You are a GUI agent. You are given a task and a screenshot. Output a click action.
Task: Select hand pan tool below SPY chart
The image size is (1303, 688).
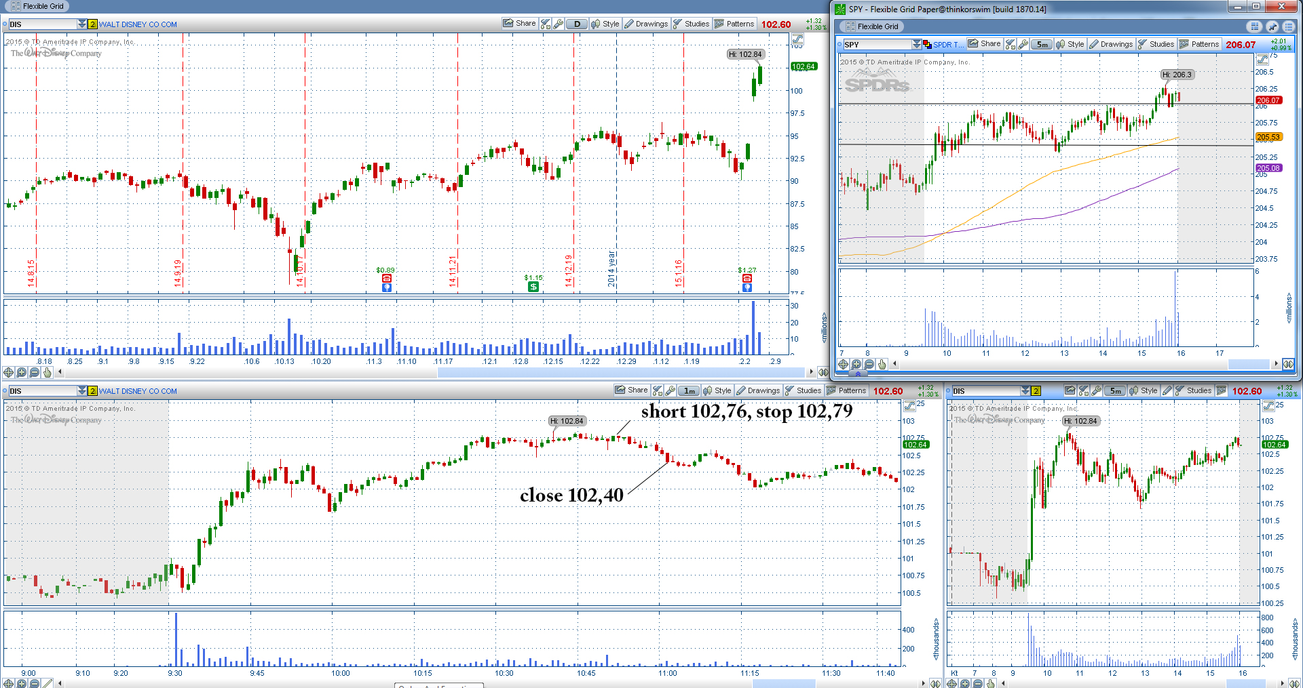(x=882, y=364)
